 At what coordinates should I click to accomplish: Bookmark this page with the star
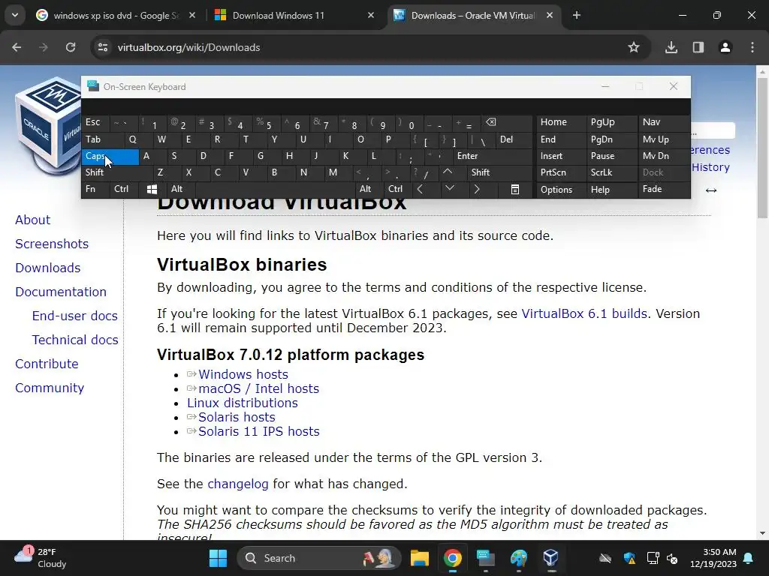(634, 47)
